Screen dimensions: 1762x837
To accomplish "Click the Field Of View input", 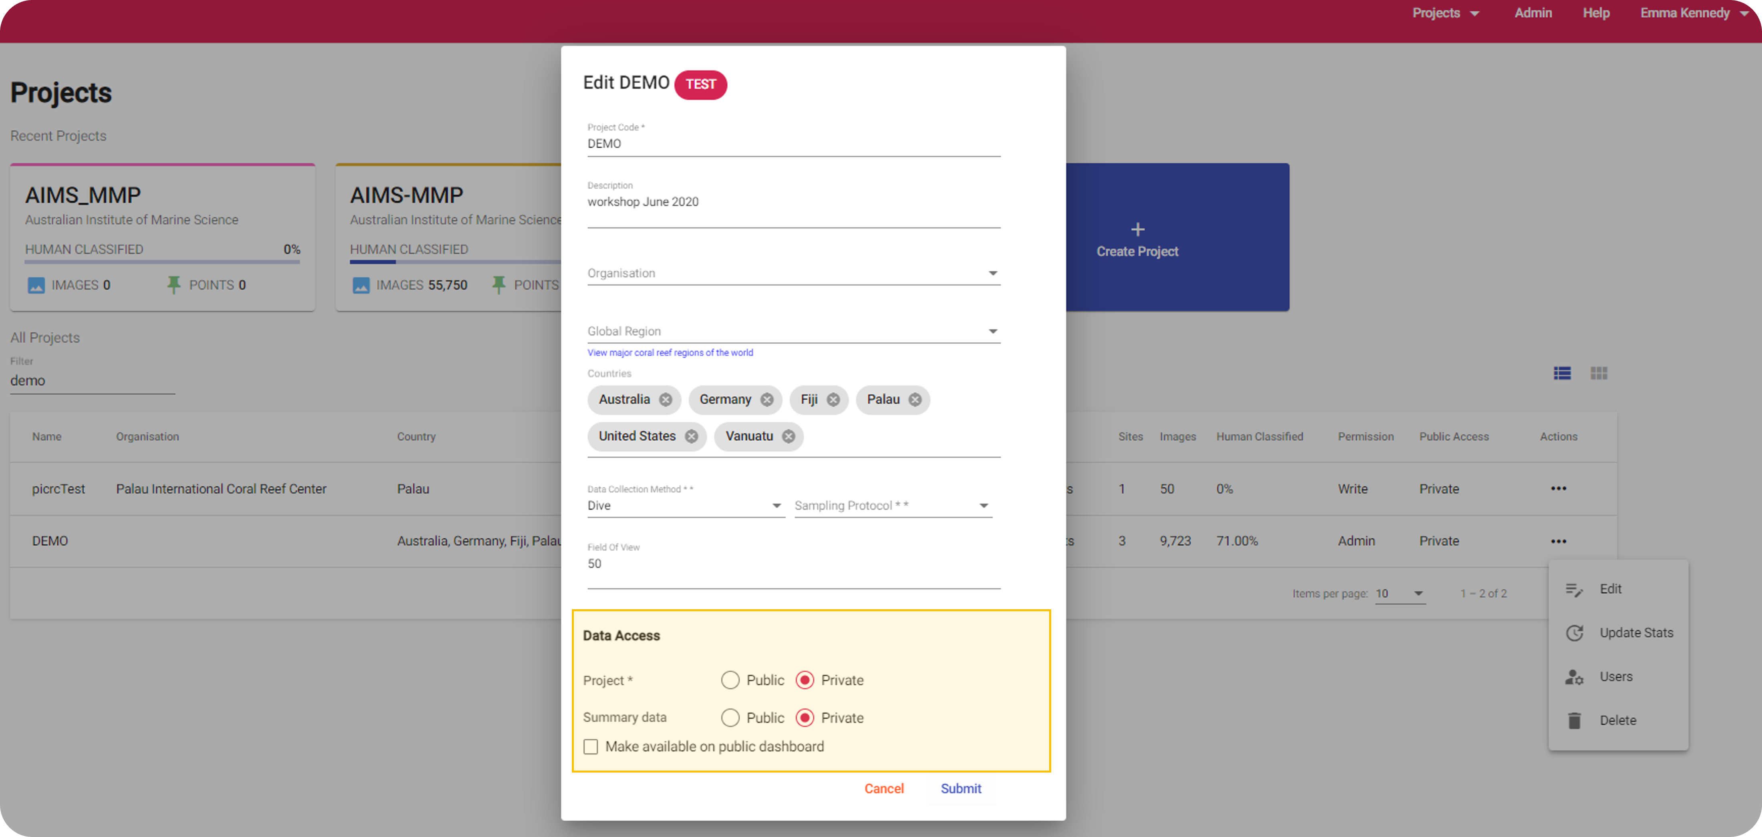I will [x=793, y=564].
